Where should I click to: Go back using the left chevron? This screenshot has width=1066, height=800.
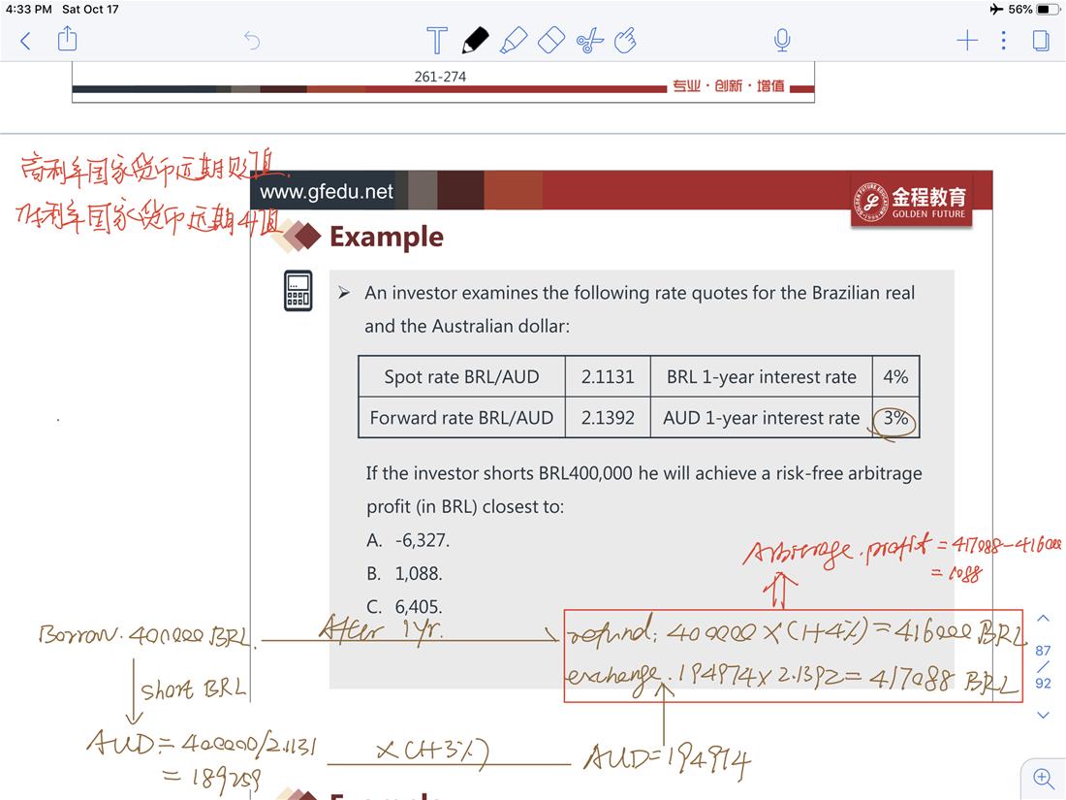point(26,41)
